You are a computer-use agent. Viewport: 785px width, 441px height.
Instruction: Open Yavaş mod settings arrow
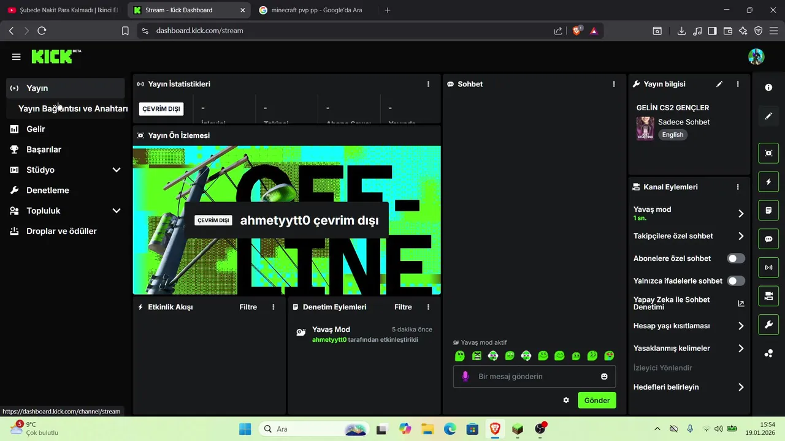point(741,213)
